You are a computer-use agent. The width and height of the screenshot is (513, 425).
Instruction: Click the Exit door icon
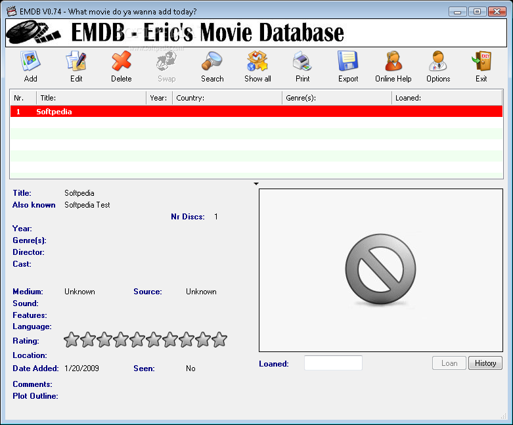481,61
